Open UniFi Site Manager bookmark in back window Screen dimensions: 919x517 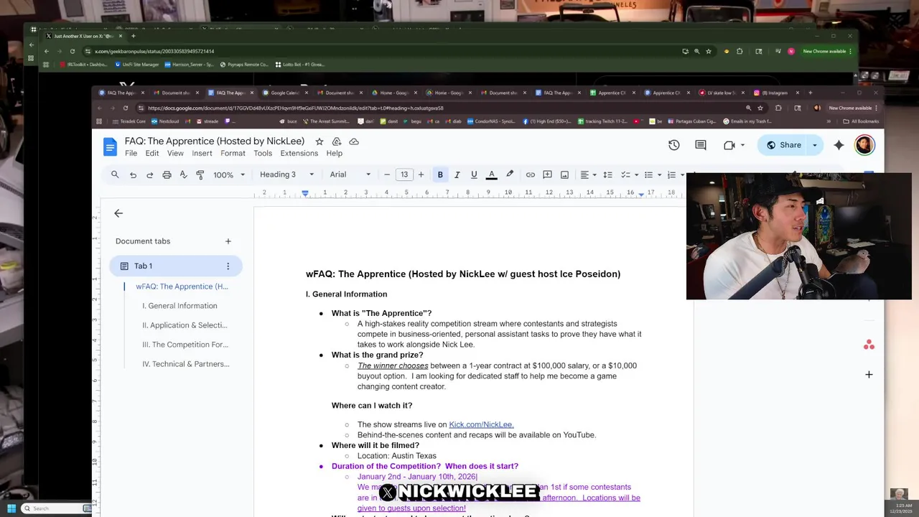[136, 65]
